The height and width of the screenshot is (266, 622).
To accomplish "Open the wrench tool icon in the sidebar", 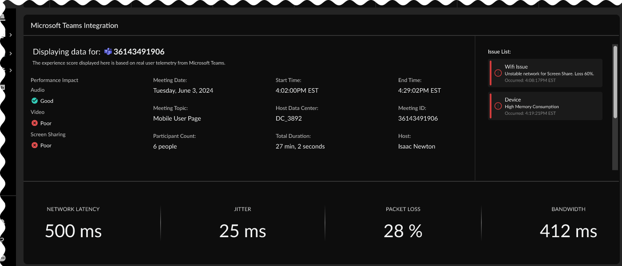I will pos(3,222).
